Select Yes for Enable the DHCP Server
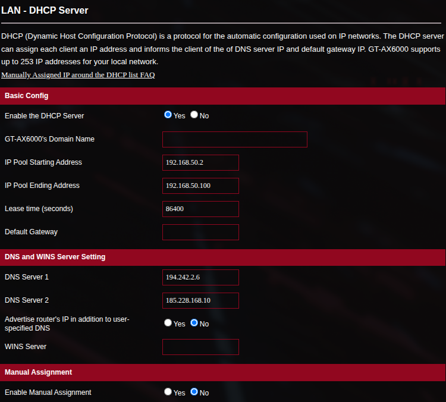Image resolution: width=446 pixels, height=402 pixels. click(168, 115)
